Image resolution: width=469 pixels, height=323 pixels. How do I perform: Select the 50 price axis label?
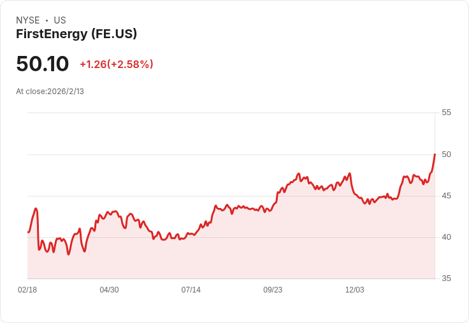pyautogui.click(x=446, y=155)
